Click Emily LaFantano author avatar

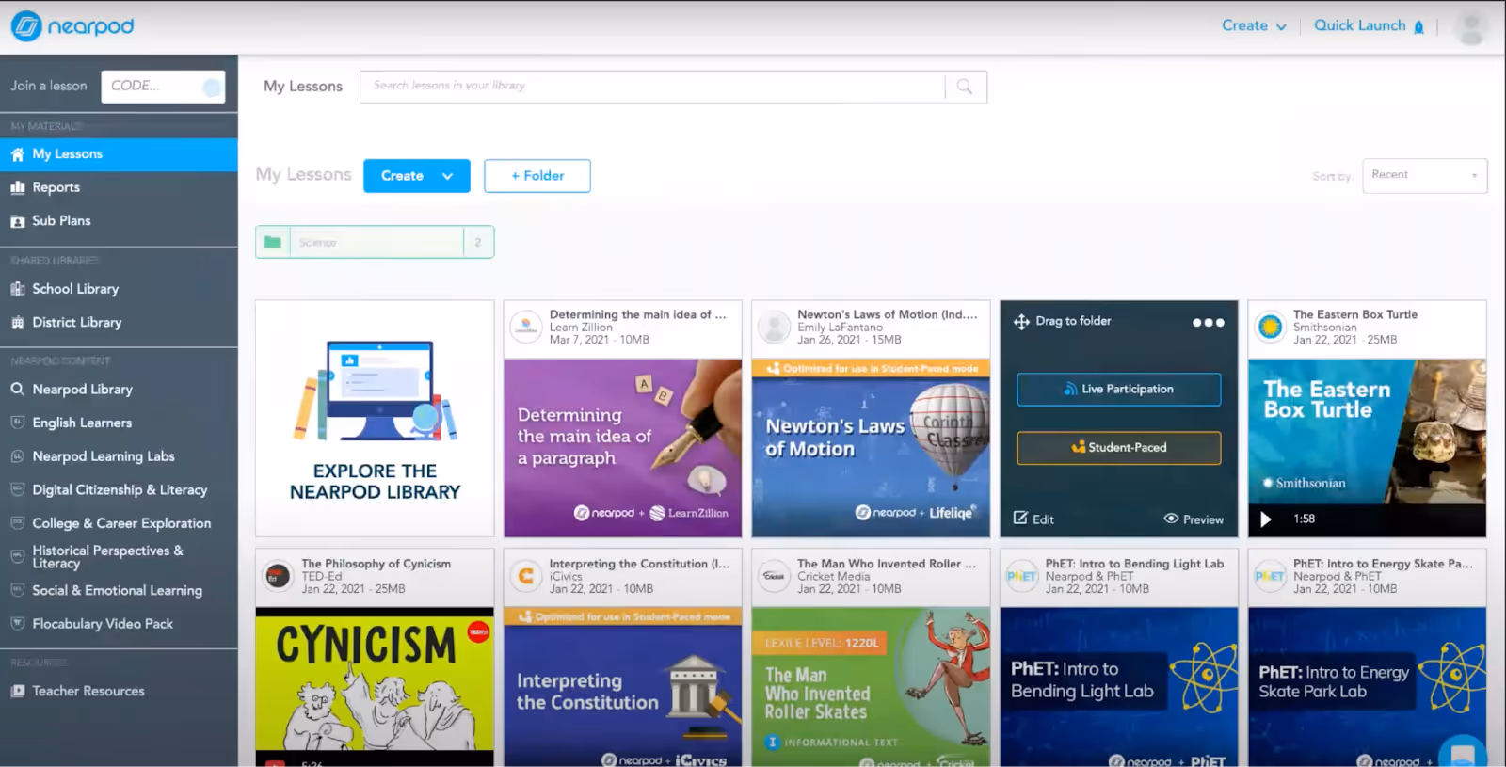tap(774, 327)
